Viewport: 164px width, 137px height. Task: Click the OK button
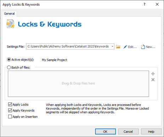[106, 131]
